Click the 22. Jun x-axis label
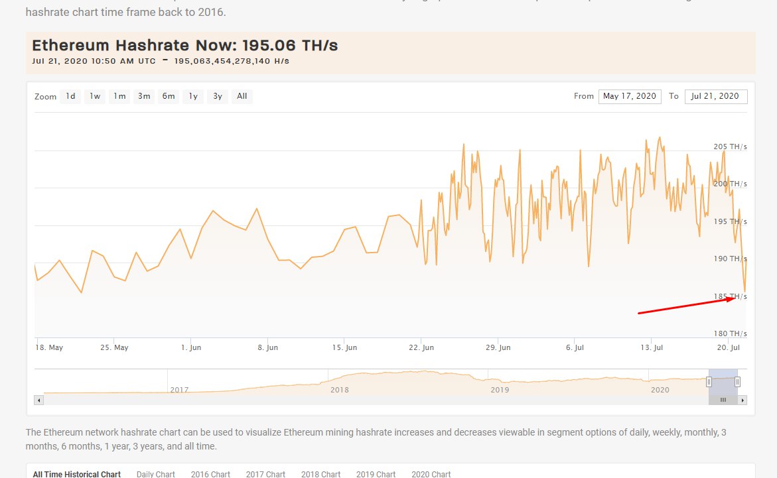This screenshot has width=777, height=478. point(421,347)
